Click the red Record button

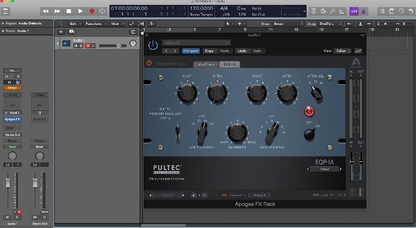(92, 11)
